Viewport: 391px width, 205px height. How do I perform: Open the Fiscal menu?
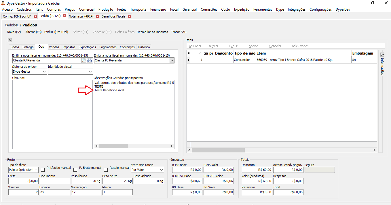click(174, 9)
